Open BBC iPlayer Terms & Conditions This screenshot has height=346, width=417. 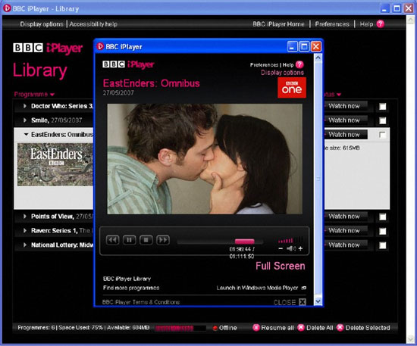(141, 302)
